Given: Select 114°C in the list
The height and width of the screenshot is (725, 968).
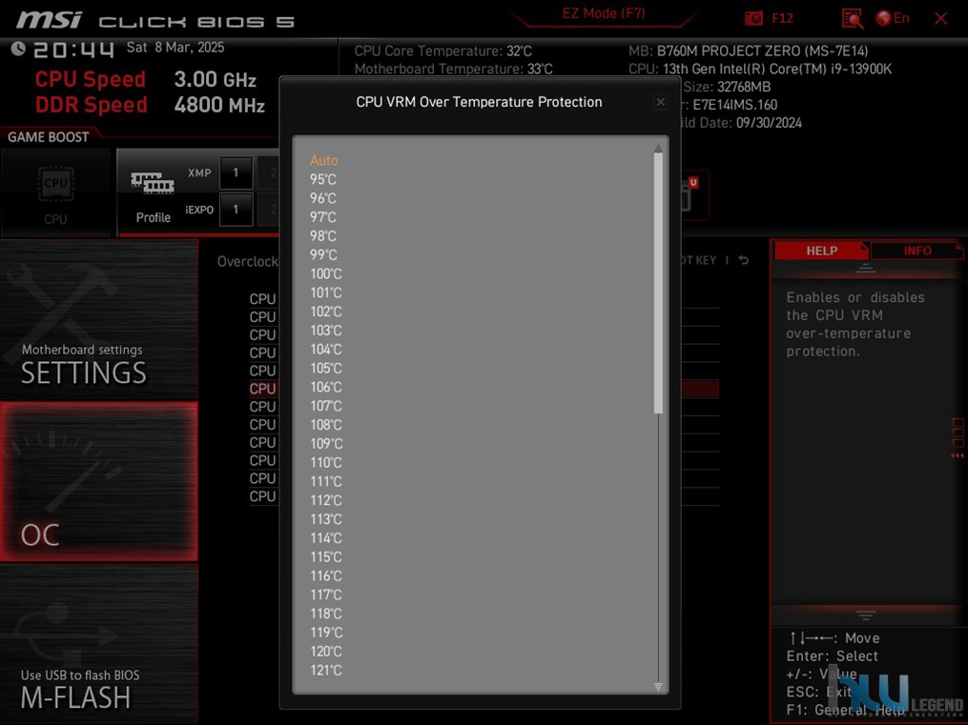Looking at the screenshot, I should (325, 538).
